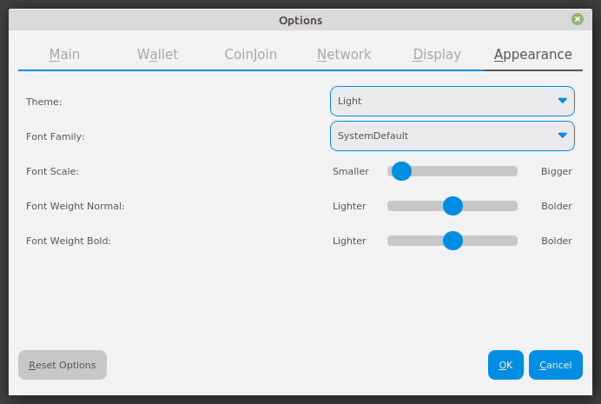This screenshot has width=601, height=404.
Task: Expand the Theme dropdown arrow
Action: 563,101
